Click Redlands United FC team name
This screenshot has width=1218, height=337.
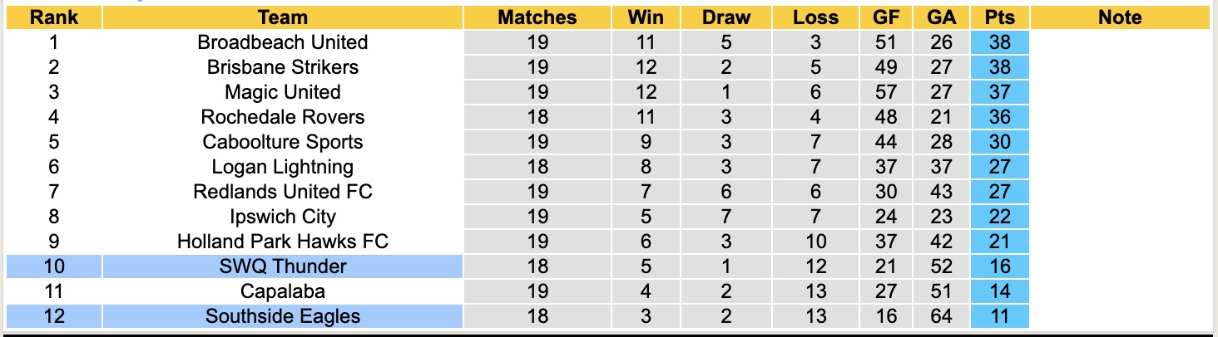(x=283, y=192)
